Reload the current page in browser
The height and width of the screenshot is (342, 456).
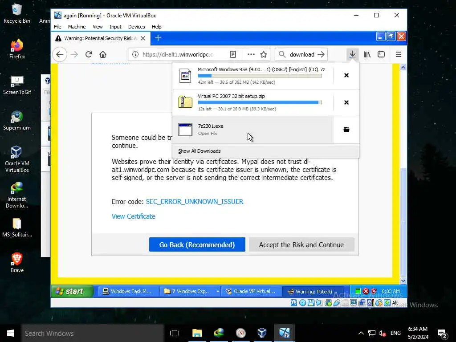pyautogui.click(x=89, y=54)
